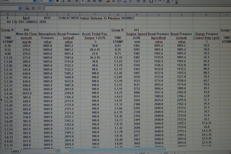Decrease cell indent
The height and width of the screenshot is (154, 231).
(x=138, y=1)
